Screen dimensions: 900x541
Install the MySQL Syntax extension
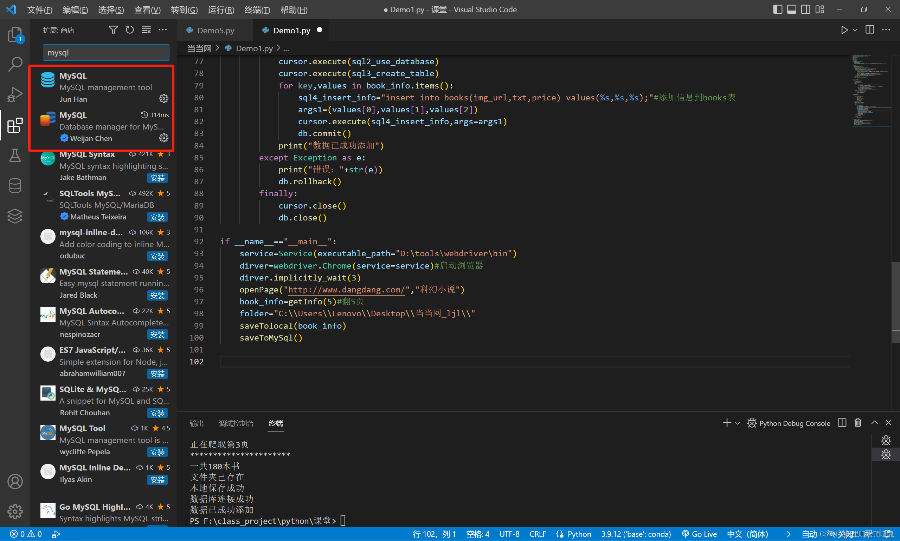tap(157, 178)
